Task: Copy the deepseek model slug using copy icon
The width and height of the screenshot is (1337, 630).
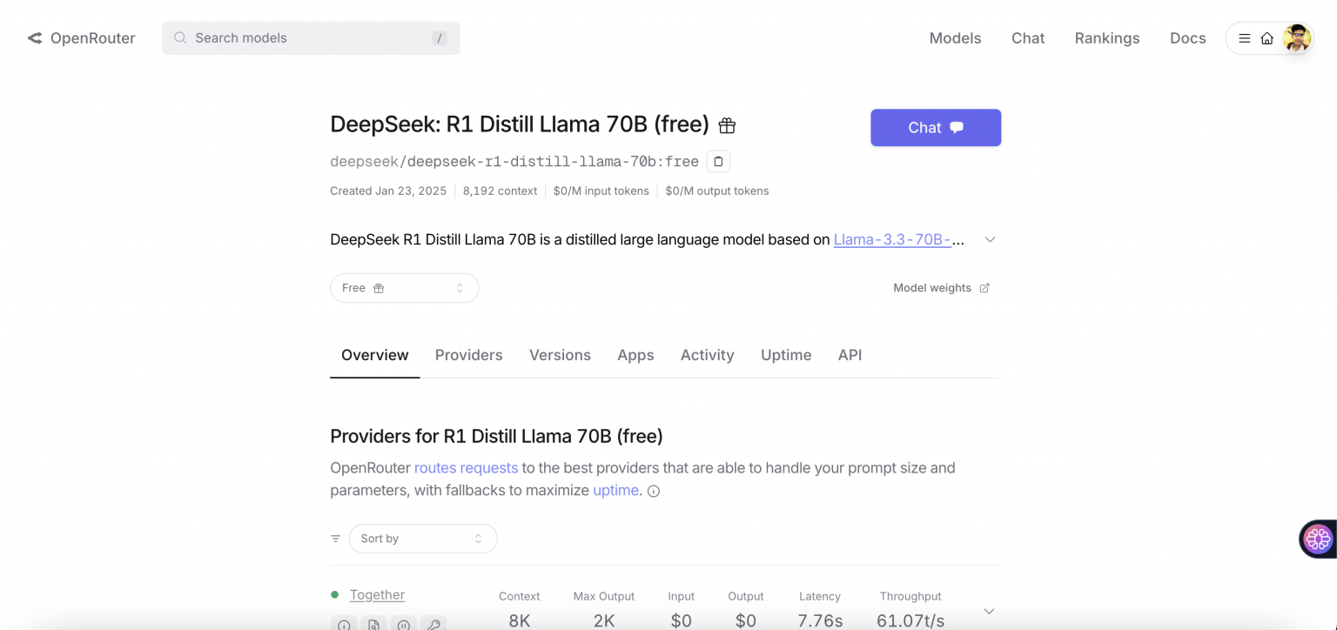Action: 718,161
